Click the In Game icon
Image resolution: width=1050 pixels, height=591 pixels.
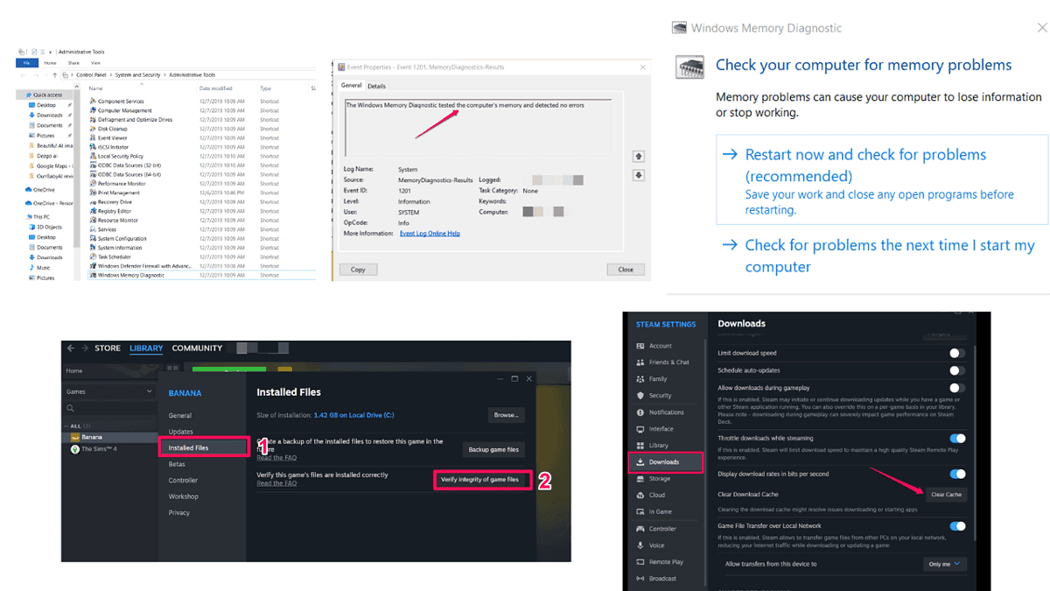coord(640,512)
